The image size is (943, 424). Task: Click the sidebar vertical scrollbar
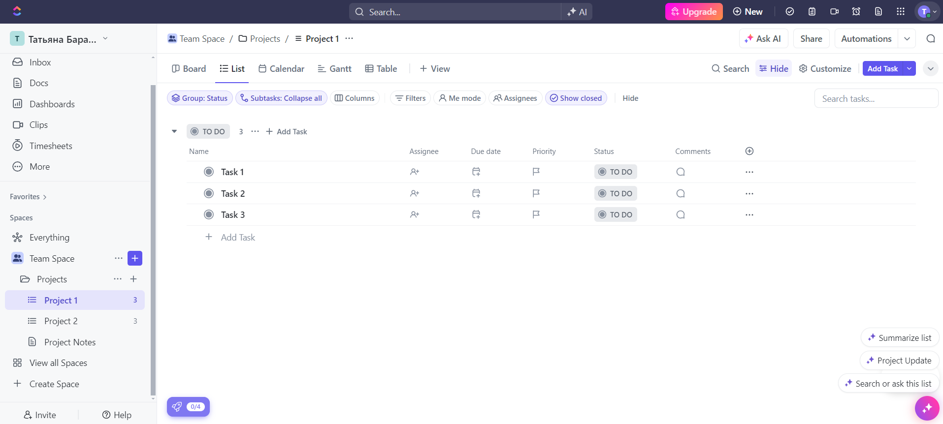tap(153, 240)
